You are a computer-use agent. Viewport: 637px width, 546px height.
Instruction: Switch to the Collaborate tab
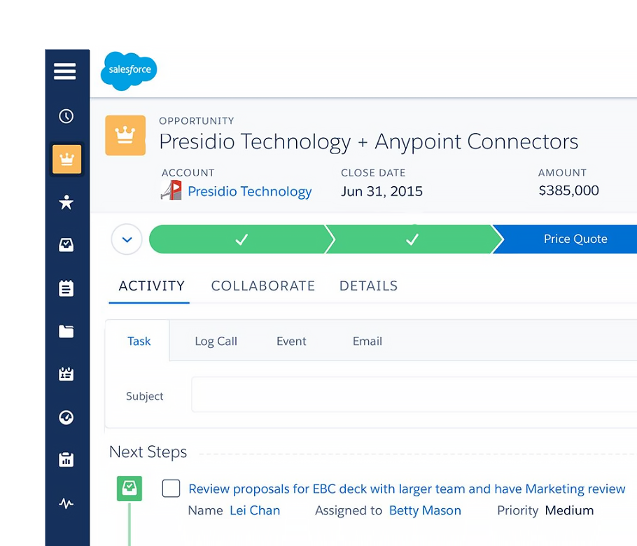[263, 286]
